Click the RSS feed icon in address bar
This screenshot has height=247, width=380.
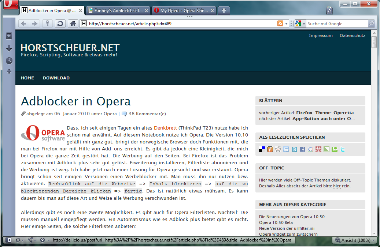coord(280,23)
